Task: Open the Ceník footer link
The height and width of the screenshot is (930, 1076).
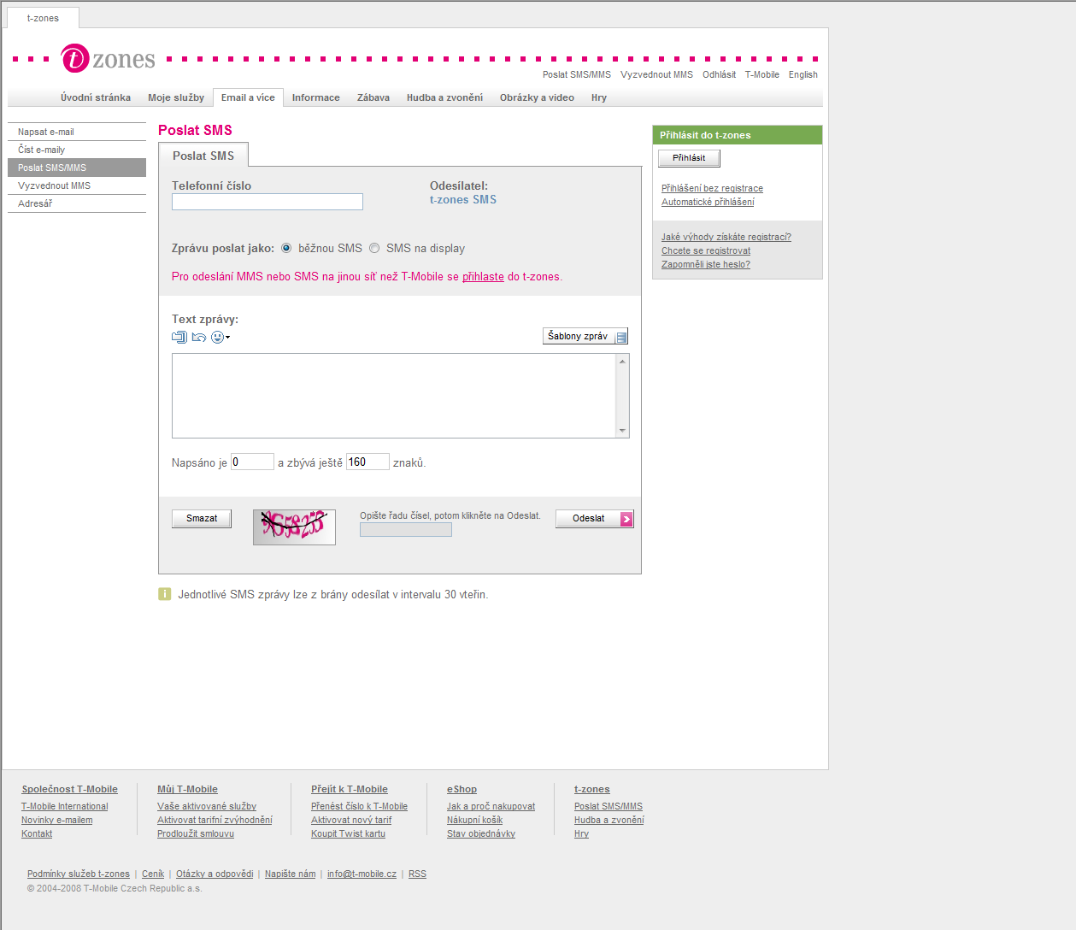Action: (153, 874)
